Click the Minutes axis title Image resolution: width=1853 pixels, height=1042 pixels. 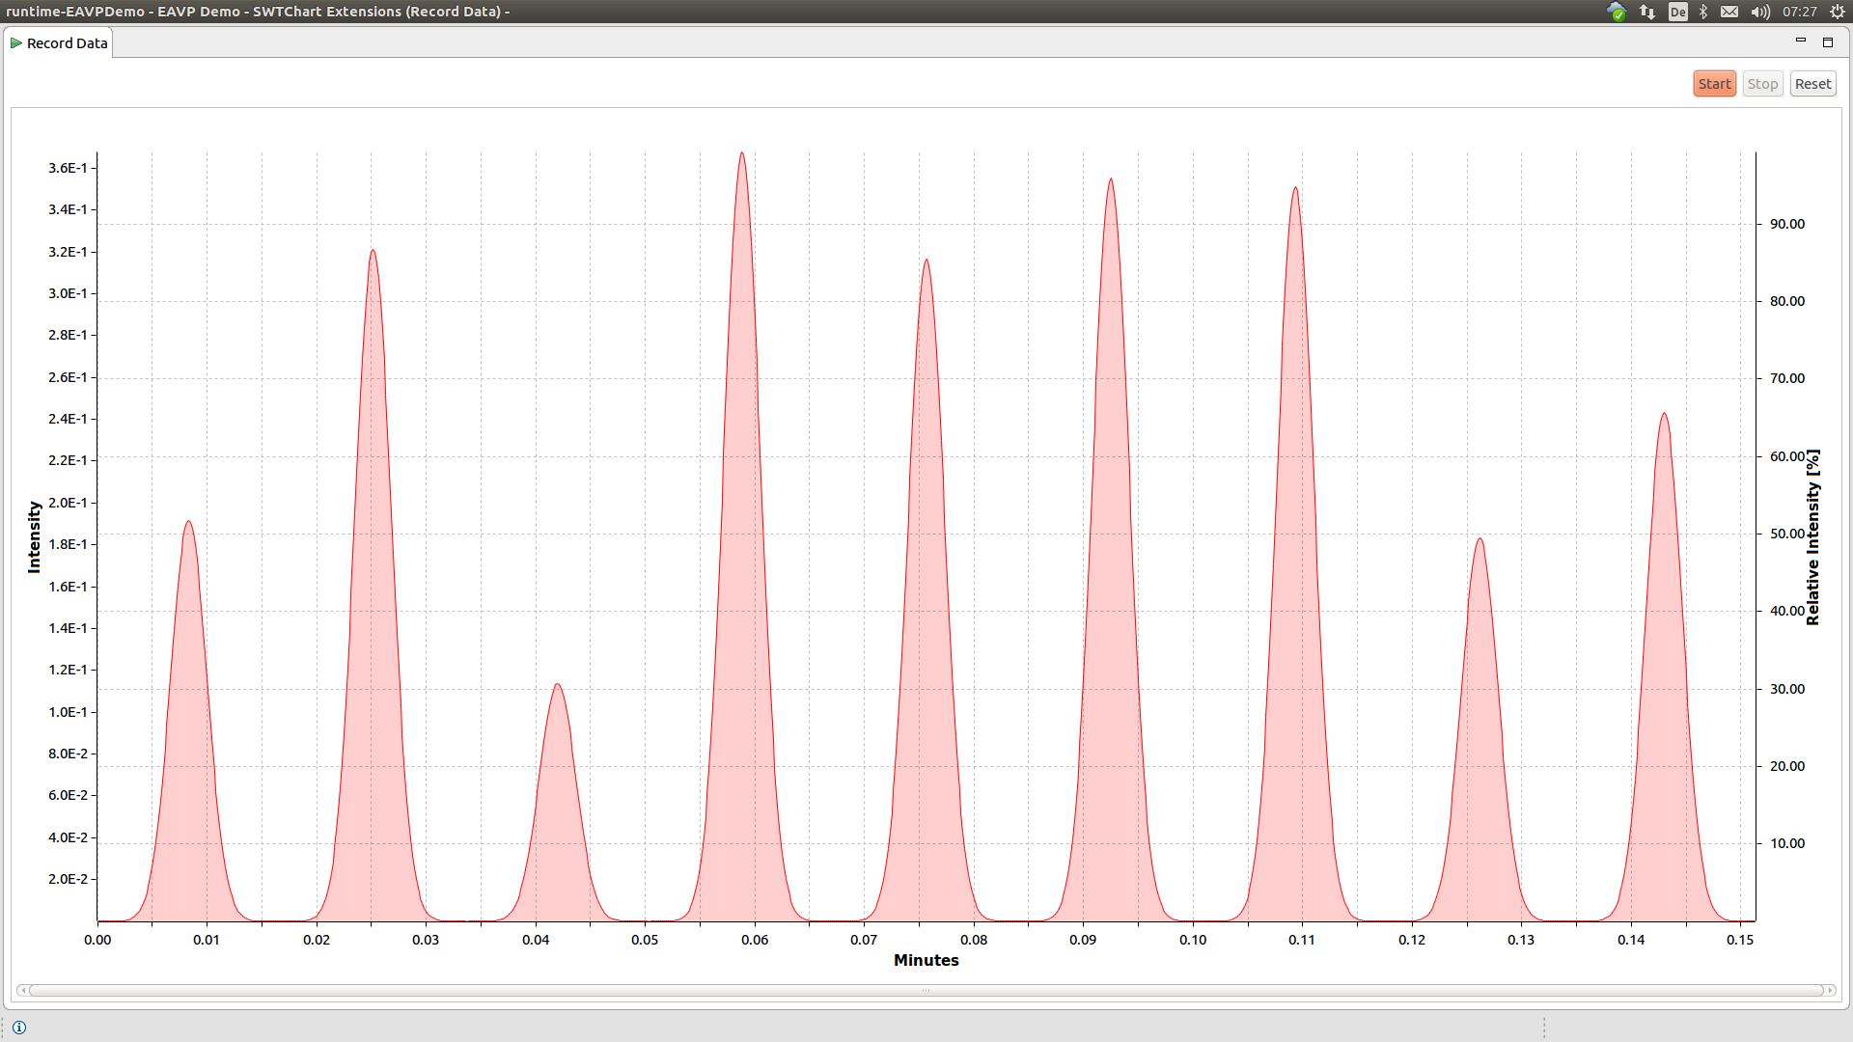tap(926, 960)
